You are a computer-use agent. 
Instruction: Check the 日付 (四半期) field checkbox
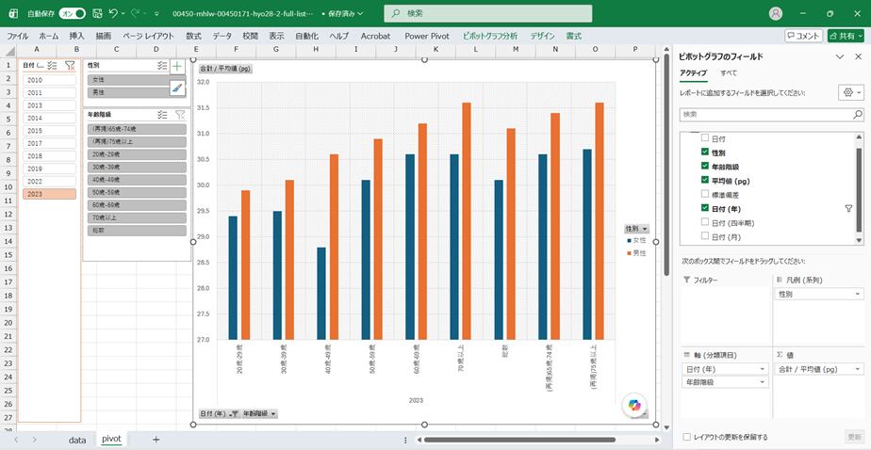click(705, 222)
